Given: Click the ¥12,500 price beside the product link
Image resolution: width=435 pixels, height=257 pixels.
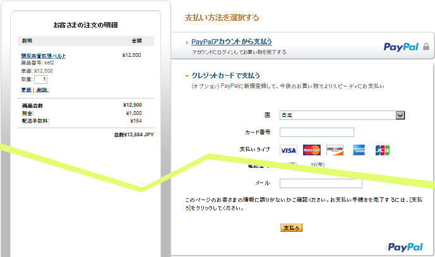Looking at the screenshot, I should coord(131,55).
